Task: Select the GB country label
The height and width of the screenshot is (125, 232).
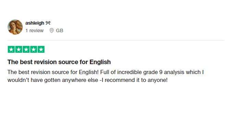Action: pyautogui.click(x=60, y=30)
